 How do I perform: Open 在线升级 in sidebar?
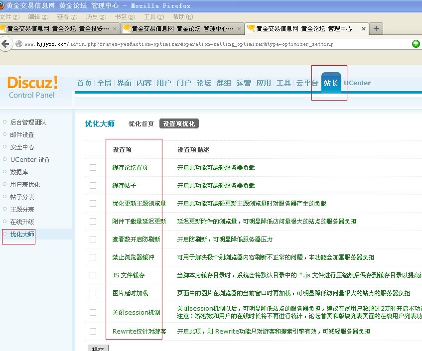coord(22,222)
